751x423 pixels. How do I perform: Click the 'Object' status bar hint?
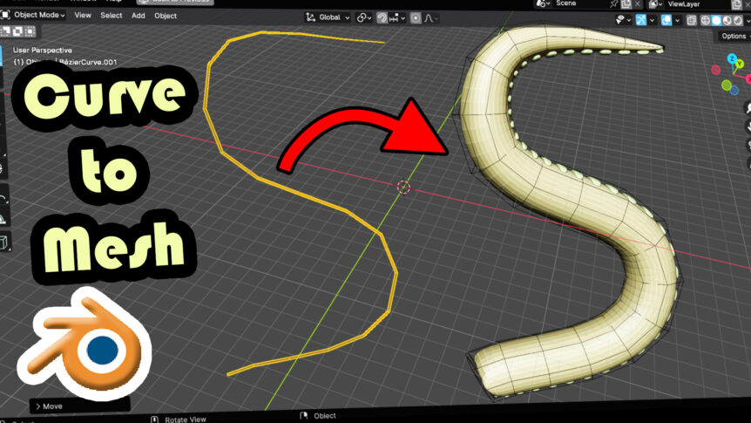click(x=325, y=416)
